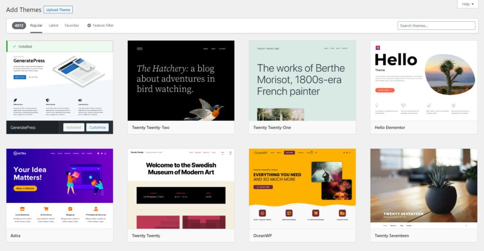
Task: Click the OceanWP theme name label
Action: 262,235
